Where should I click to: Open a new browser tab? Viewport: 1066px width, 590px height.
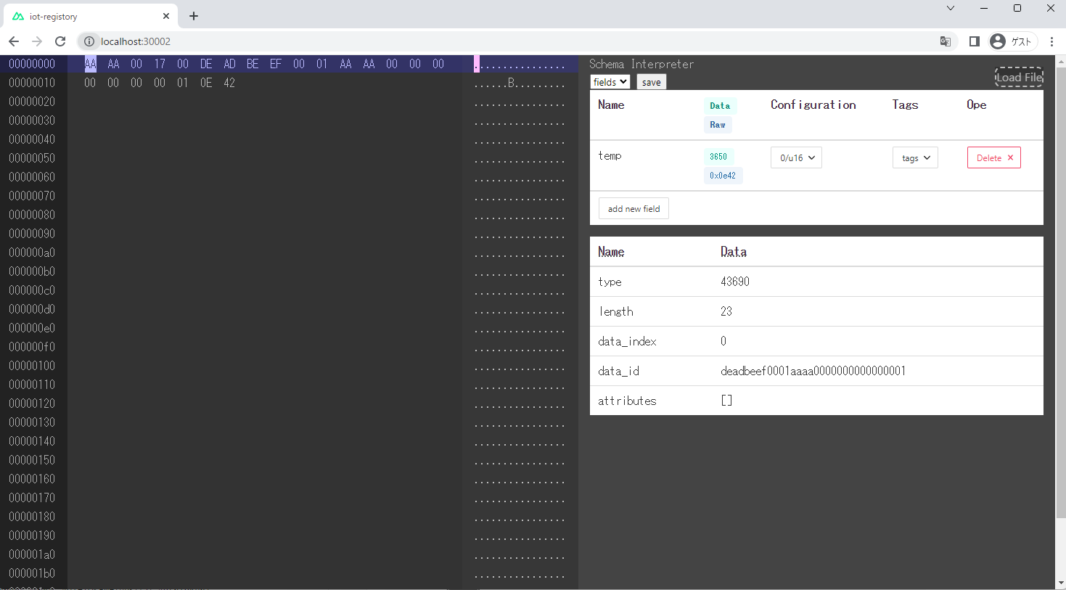point(194,16)
